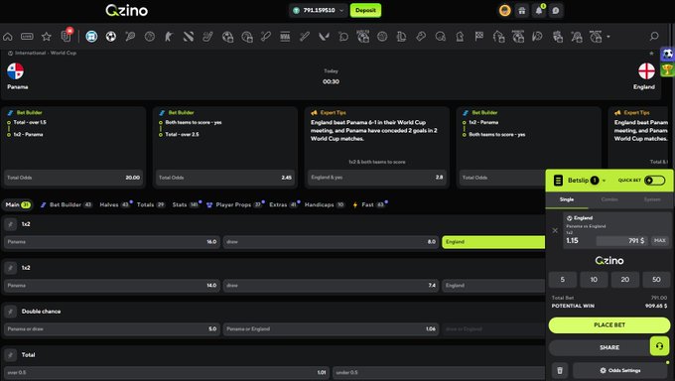Select Panama or draw at 5.0

pyautogui.click(x=112, y=328)
